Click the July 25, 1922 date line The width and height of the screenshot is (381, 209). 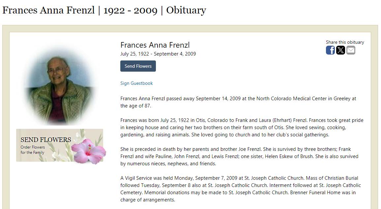click(158, 54)
